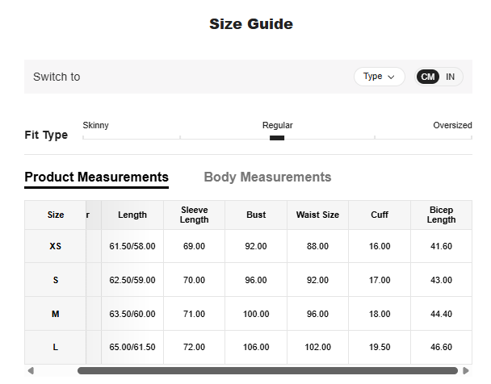Click the right scroll arrow under table

click(x=466, y=371)
